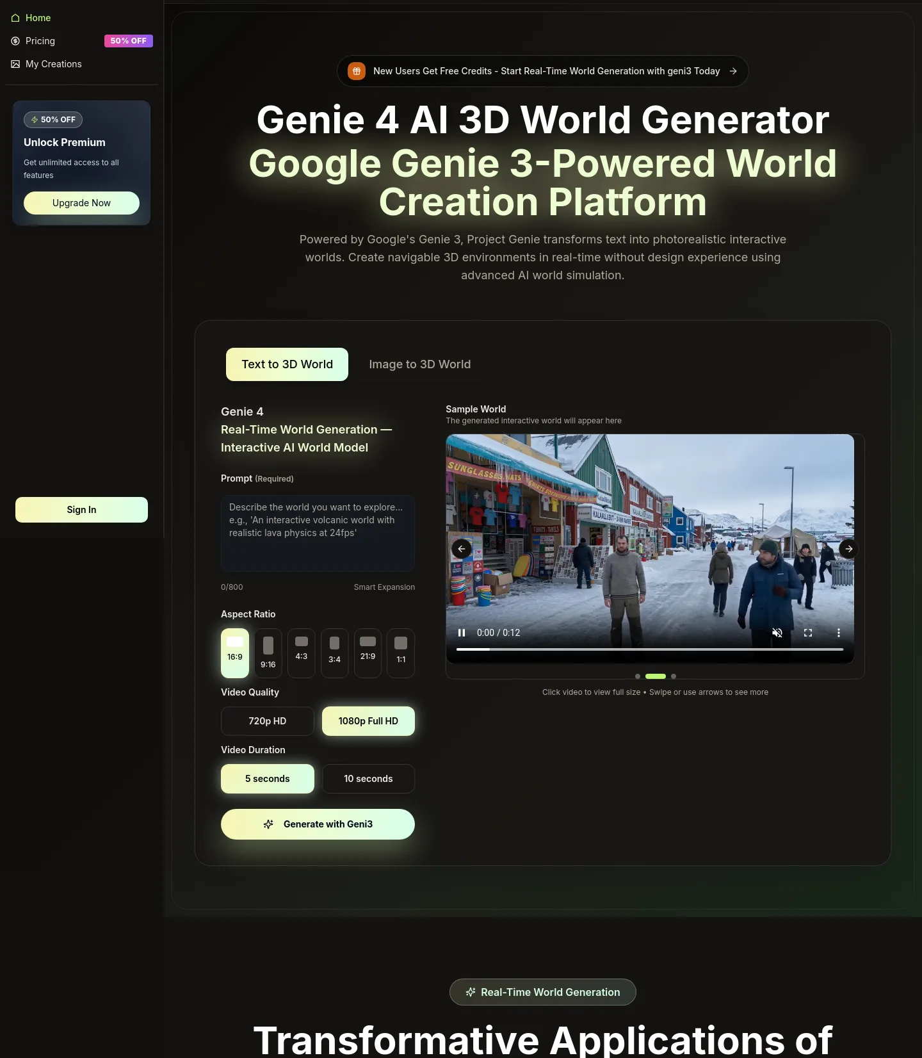Select the 4:3 aspect ratio
Image resolution: width=922 pixels, height=1058 pixels.
tap(302, 653)
